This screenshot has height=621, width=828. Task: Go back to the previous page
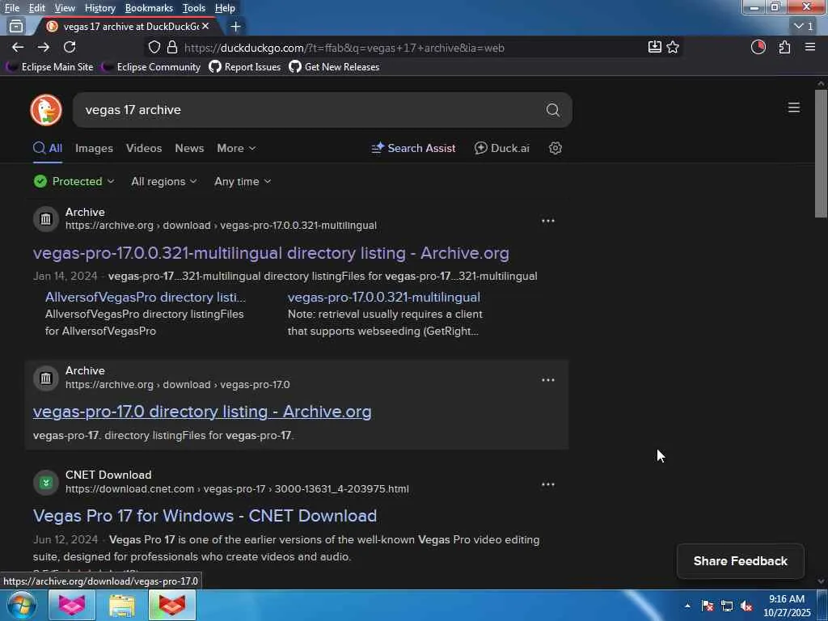pos(18,48)
